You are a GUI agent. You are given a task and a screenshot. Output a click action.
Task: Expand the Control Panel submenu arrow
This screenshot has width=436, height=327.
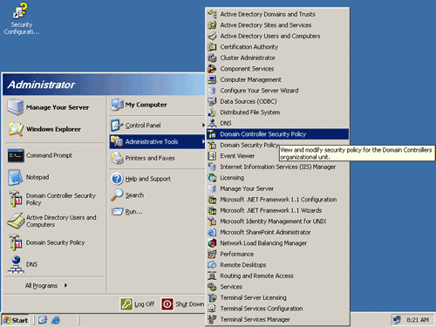pos(203,126)
